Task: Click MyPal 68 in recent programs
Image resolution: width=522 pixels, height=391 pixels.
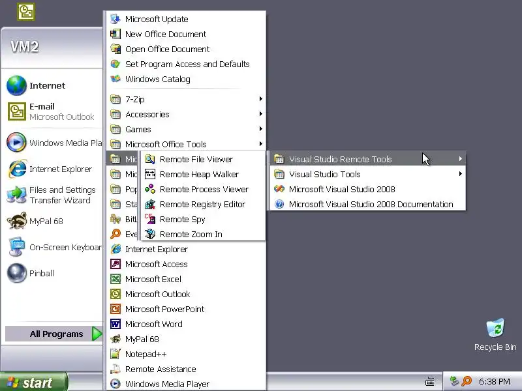Action: [x=53, y=221]
